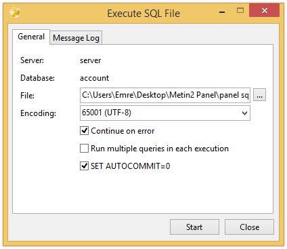Switch to the Message Log tab
The width and height of the screenshot is (287, 249).
(76, 38)
